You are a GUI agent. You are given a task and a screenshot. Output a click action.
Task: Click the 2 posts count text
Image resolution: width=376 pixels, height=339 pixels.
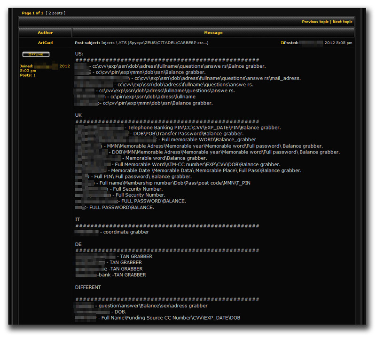pyautogui.click(x=56, y=13)
